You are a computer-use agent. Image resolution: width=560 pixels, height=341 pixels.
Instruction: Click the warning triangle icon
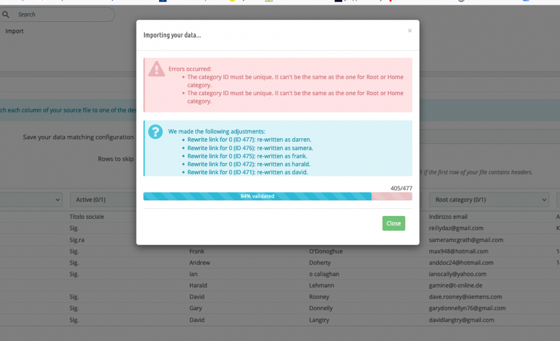156,69
